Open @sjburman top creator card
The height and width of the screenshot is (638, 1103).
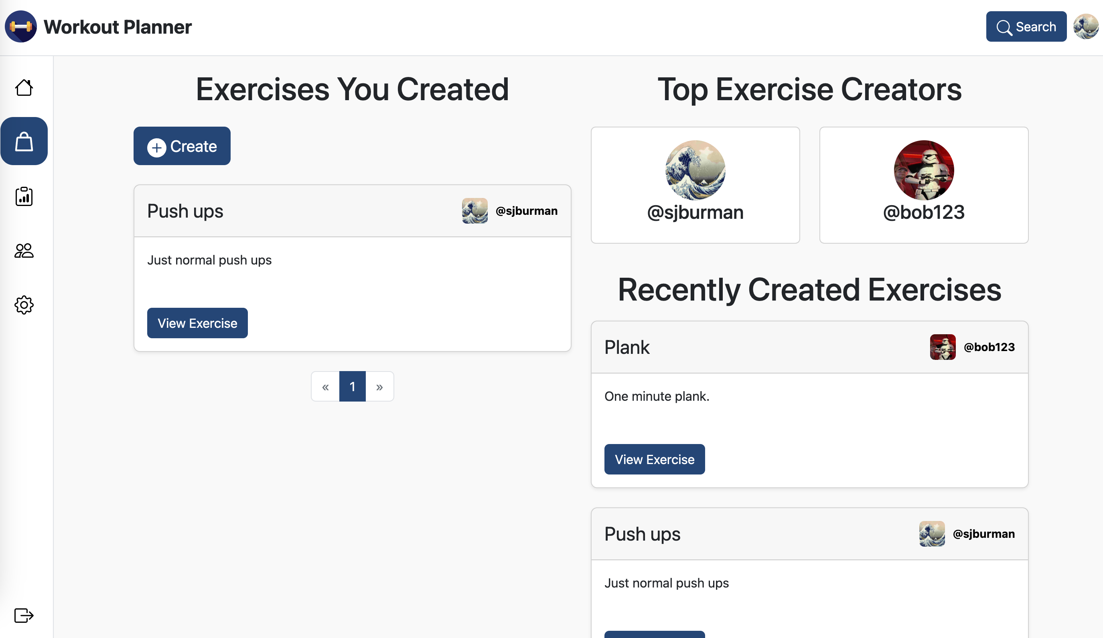tap(695, 185)
